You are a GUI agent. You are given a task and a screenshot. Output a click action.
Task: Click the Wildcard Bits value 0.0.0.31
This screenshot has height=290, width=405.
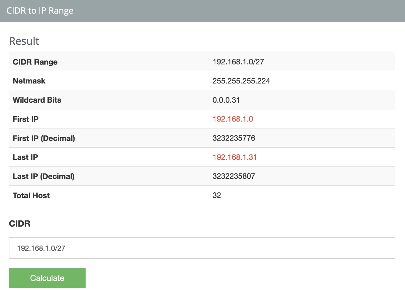(226, 100)
